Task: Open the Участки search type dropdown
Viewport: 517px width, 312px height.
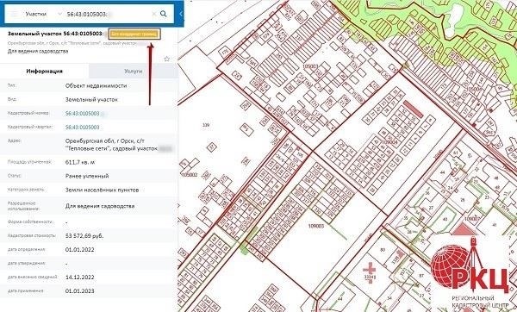Action: coord(44,14)
